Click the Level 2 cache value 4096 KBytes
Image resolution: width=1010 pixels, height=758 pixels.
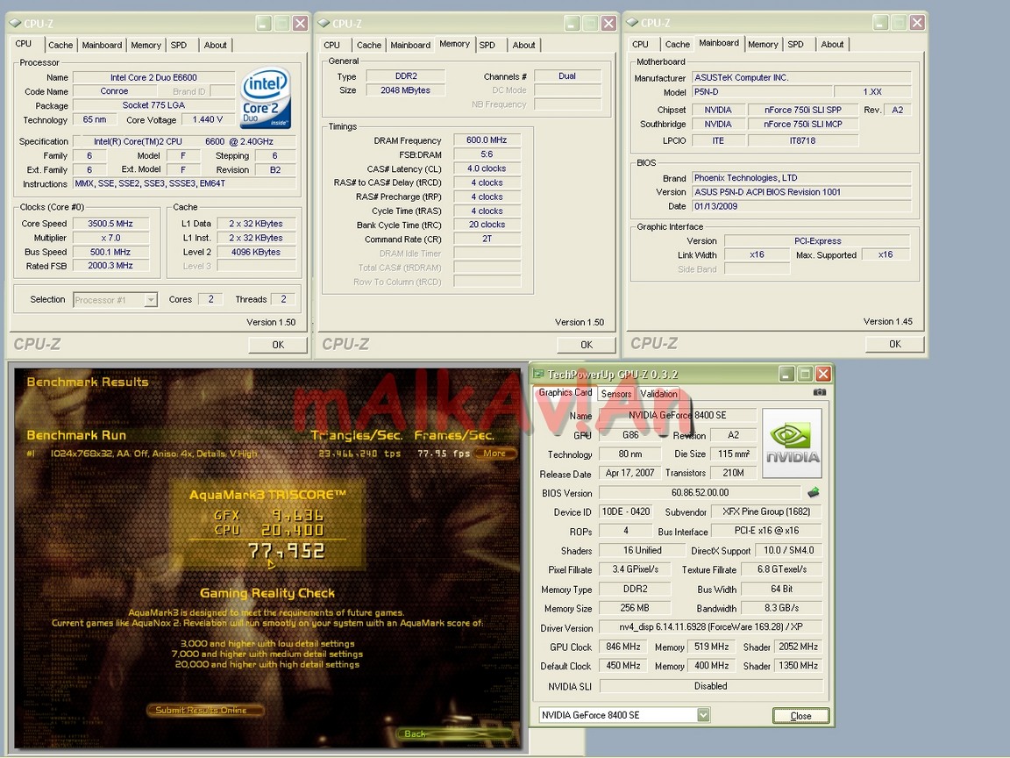(x=256, y=252)
